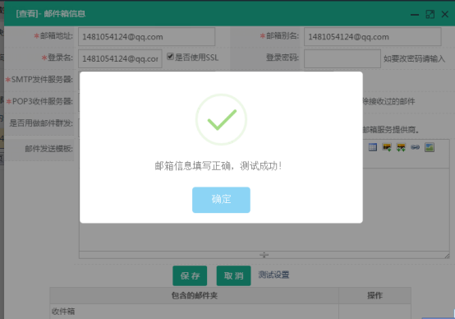Click the hyperlink chain icon in the editor toolbar
The image size is (455, 319).
416,147
